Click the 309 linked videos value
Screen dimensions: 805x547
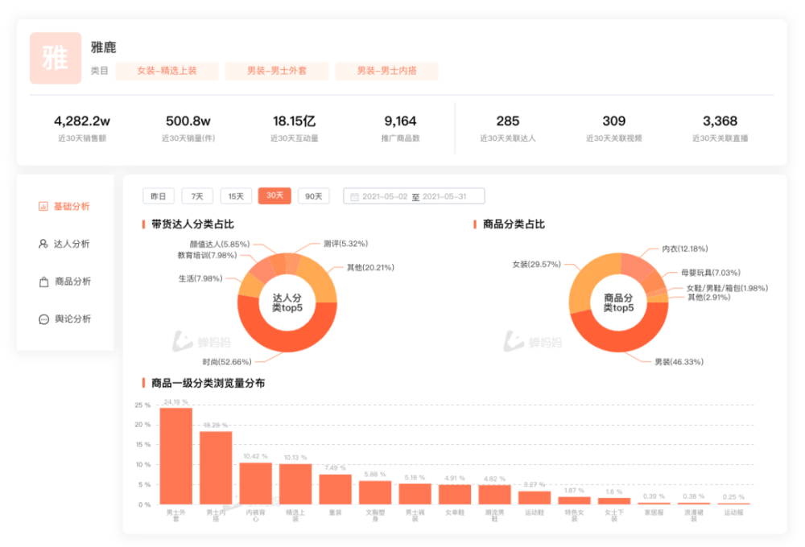(x=614, y=121)
